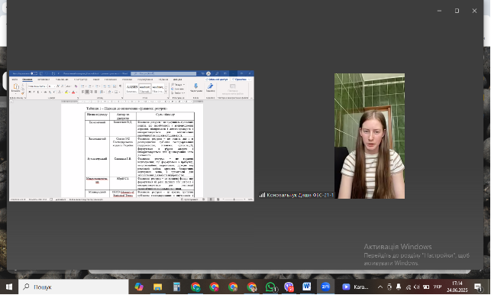Open the File tab in the Word ribbon
The width and height of the screenshot is (491, 295).
pos(15,79)
